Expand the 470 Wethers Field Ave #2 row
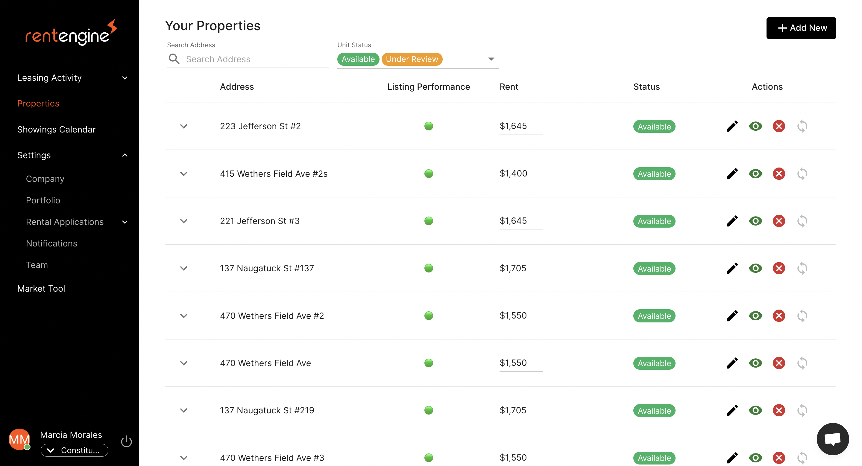Screen dimensions: 862x466 pyautogui.click(x=183, y=316)
